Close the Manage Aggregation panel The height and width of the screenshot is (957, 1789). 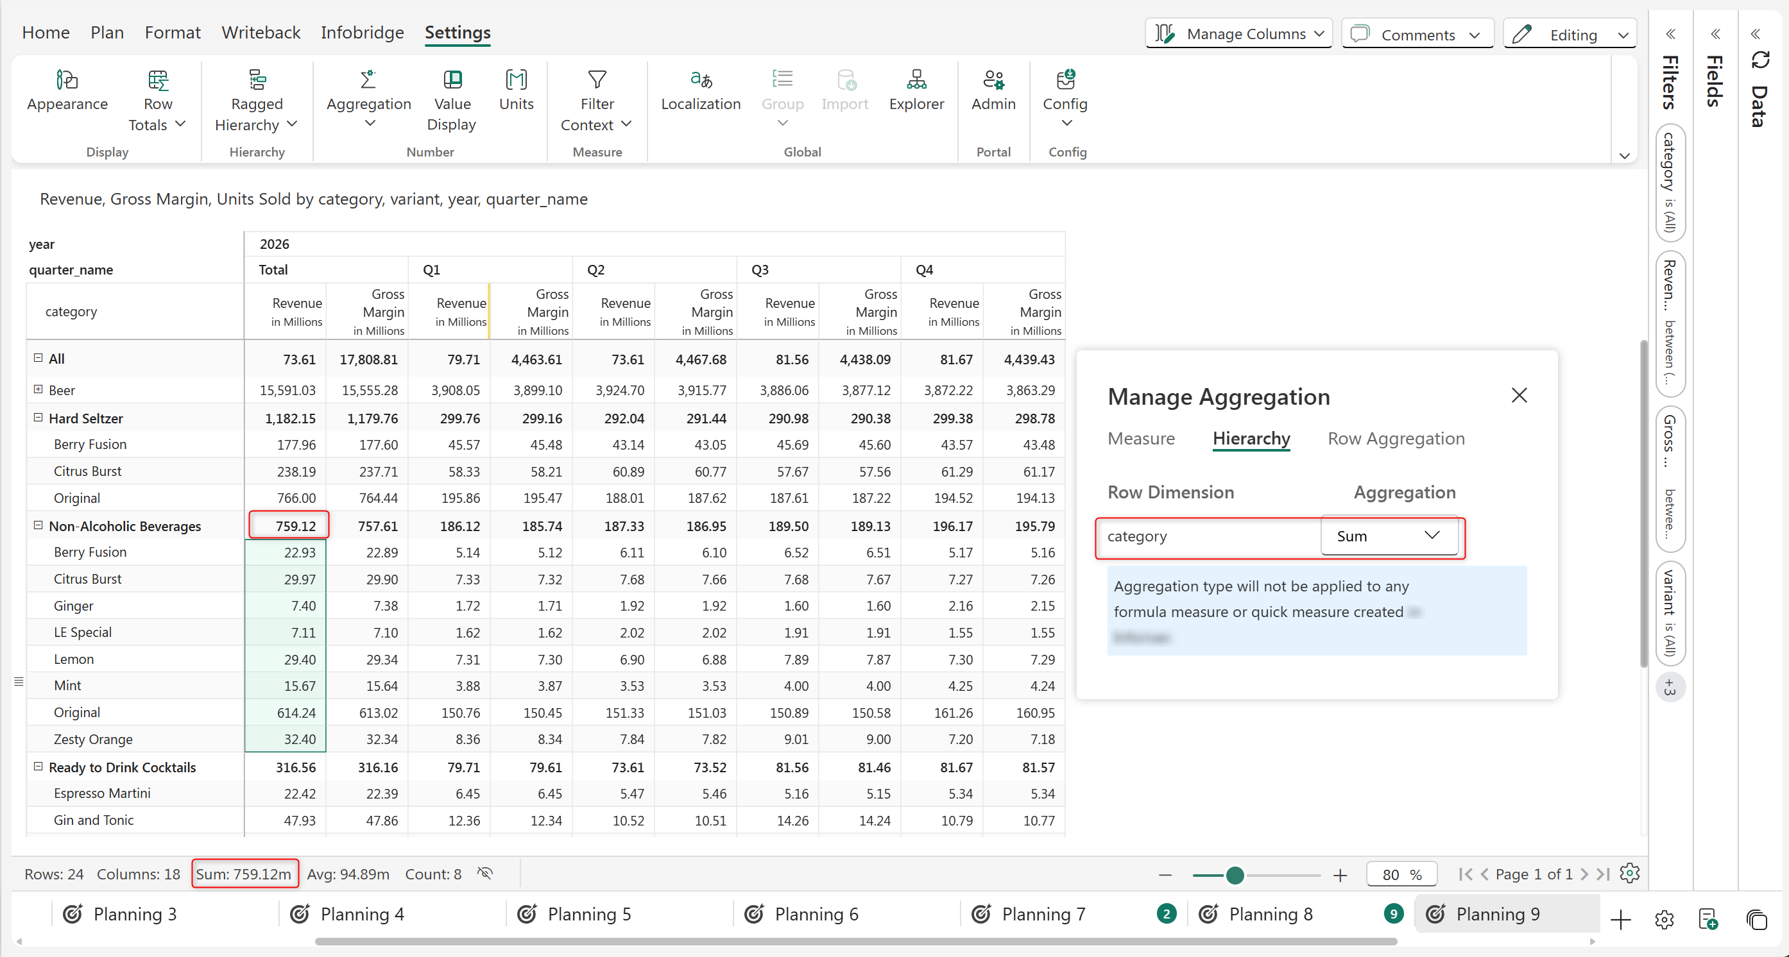[x=1519, y=396]
